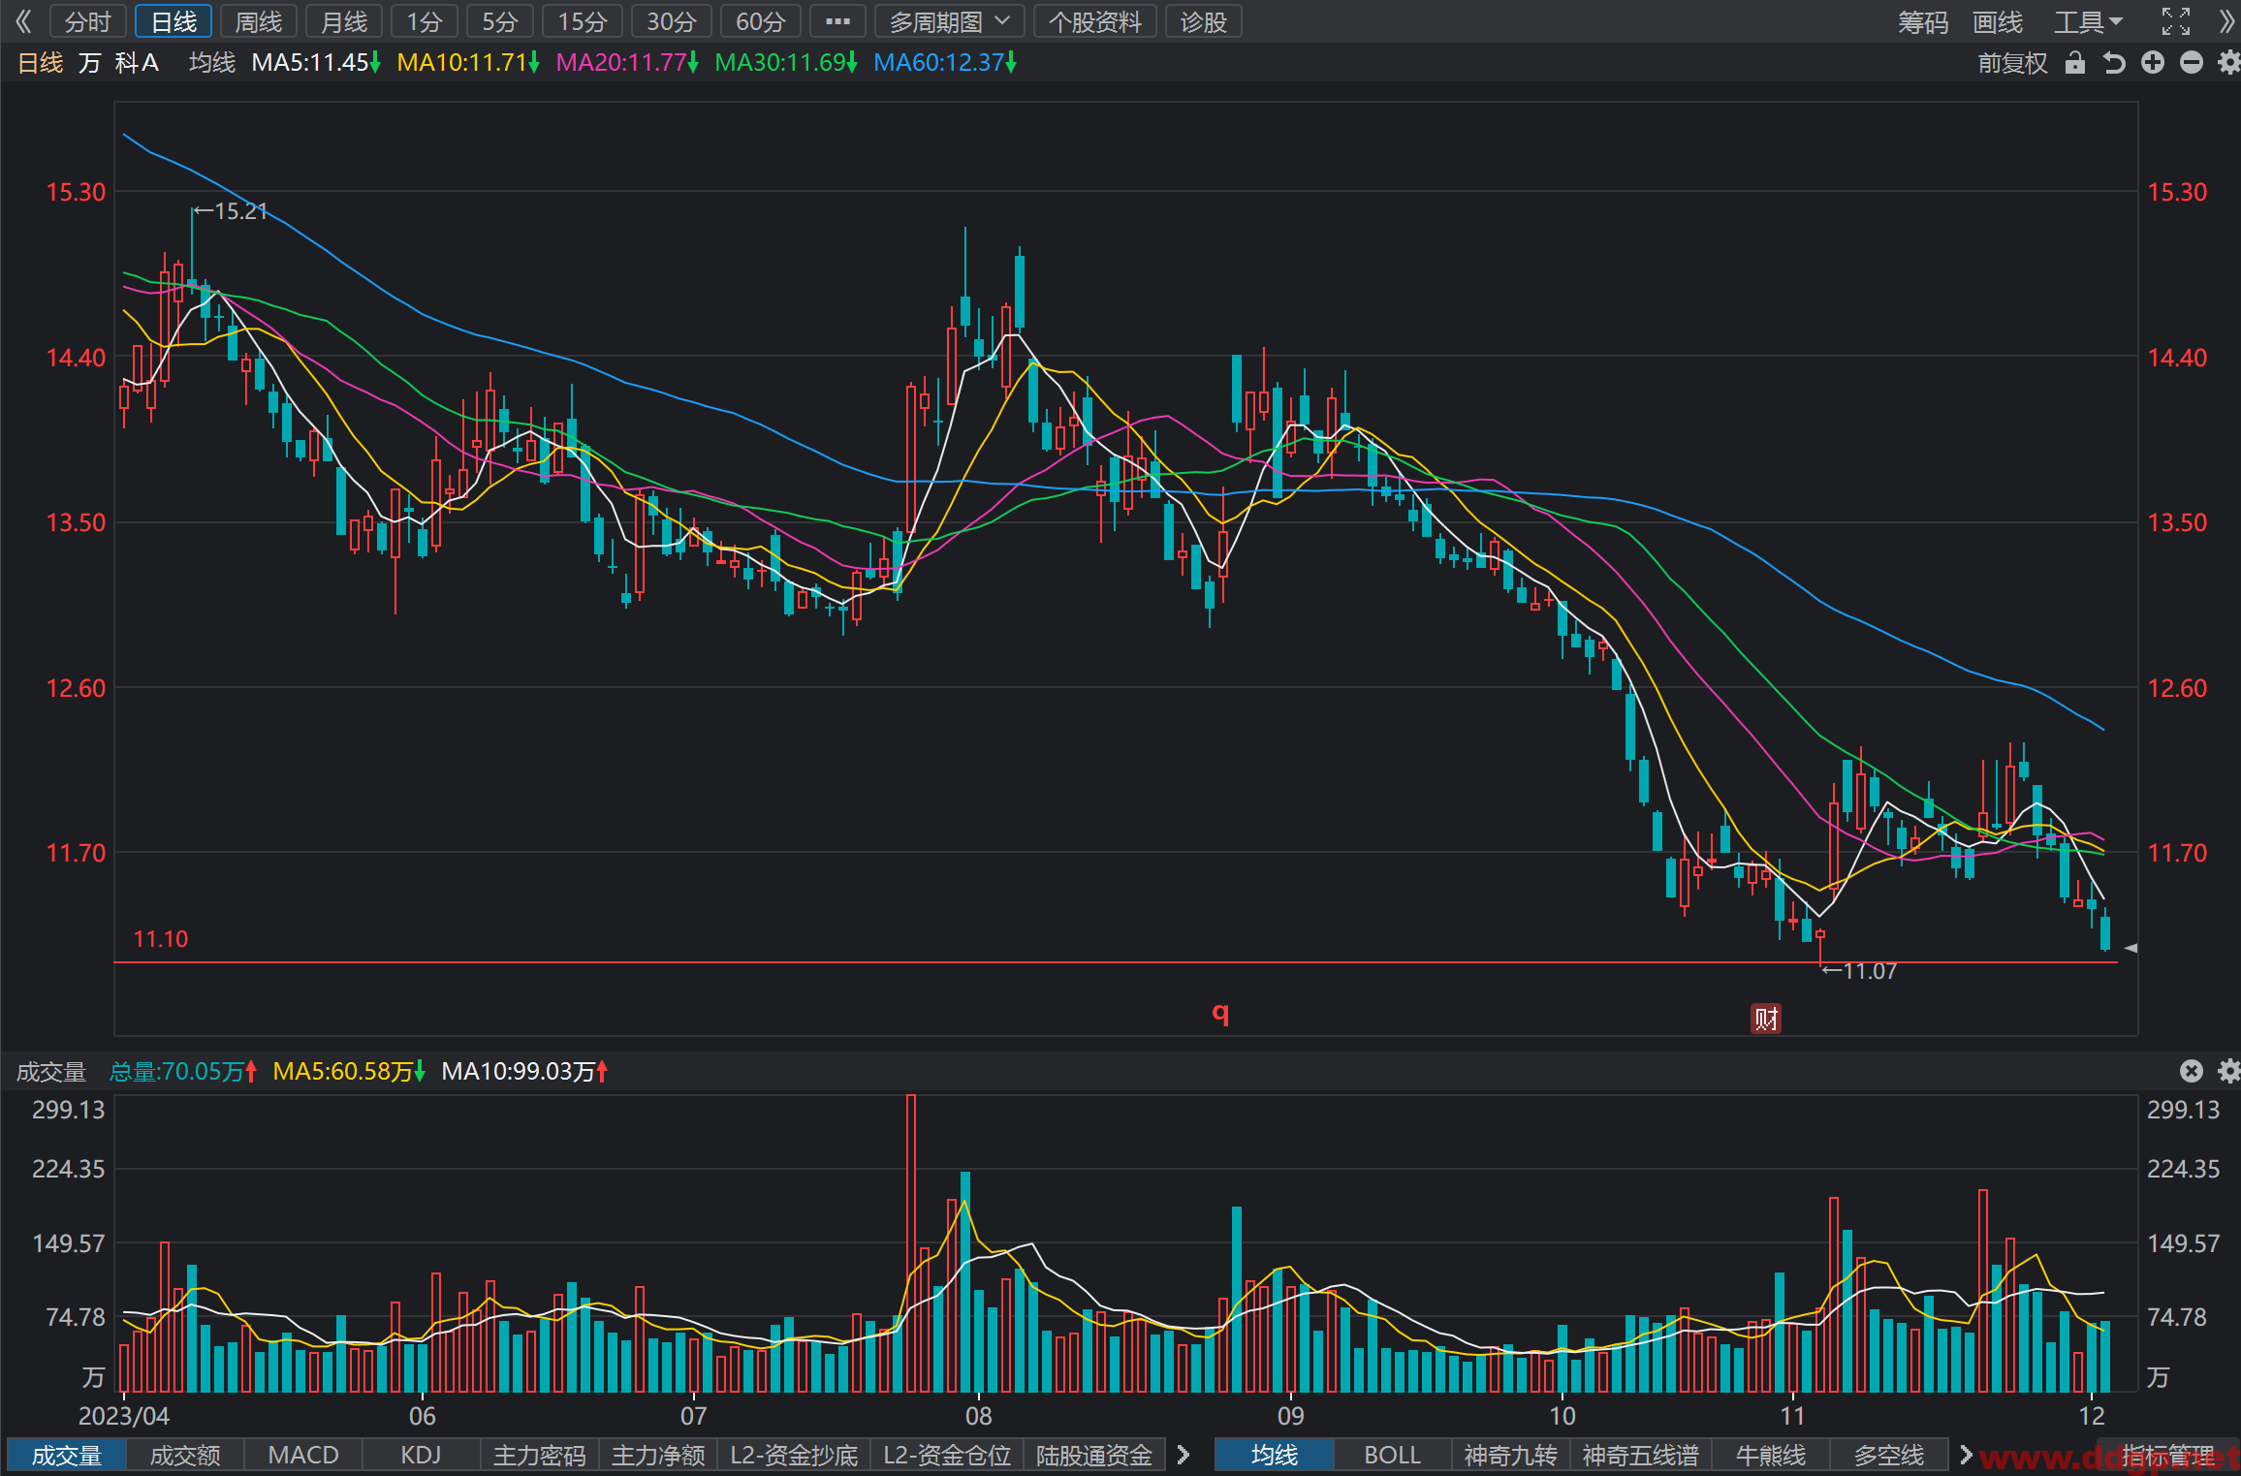Toggle 前复权 price adjustment mode
Viewport: 2241px width, 1476px height.
pos(2013,63)
